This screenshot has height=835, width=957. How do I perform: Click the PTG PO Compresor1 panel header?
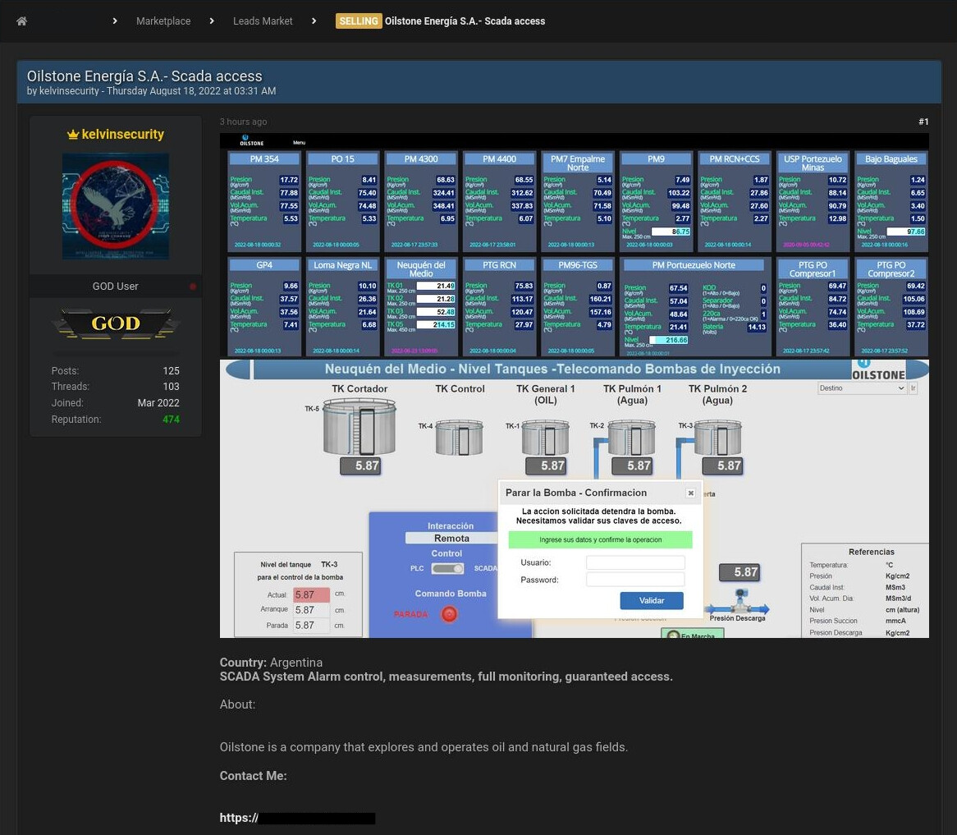coord(813,269)
